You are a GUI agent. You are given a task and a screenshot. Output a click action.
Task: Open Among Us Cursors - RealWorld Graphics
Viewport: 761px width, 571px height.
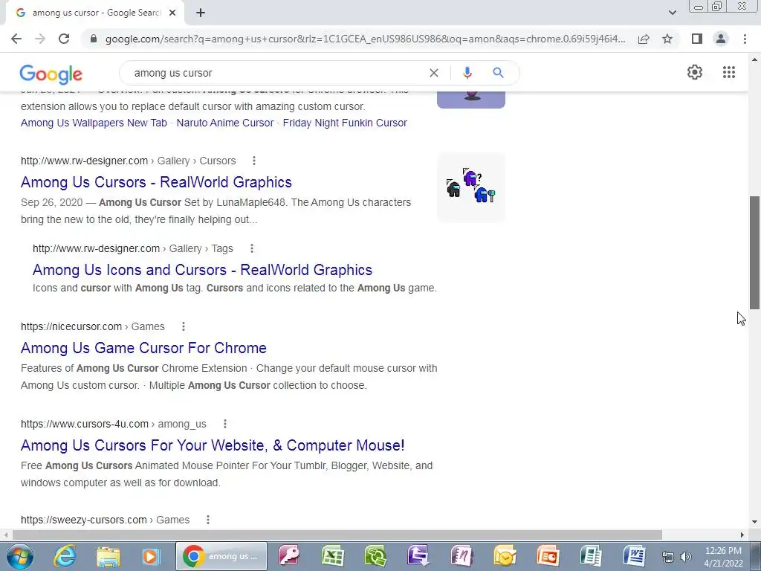pos(156,182)
